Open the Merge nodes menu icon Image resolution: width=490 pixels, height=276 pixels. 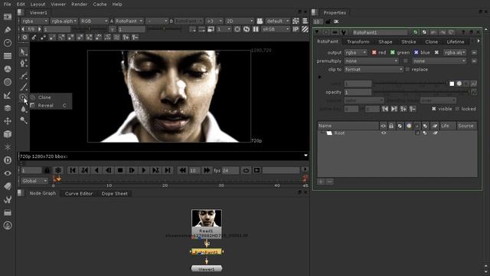[8, 108]
